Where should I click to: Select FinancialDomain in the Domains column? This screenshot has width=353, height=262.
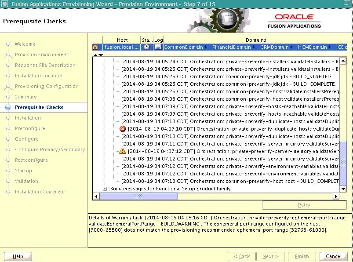pyautogui.click(x=231, y=47)
